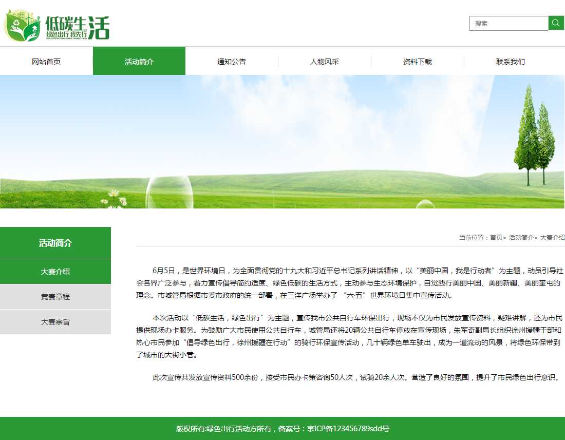The height and width of the screenshot is (440, 565).
Task: Click the green magnifier search icon
Action: click(556, 23)
